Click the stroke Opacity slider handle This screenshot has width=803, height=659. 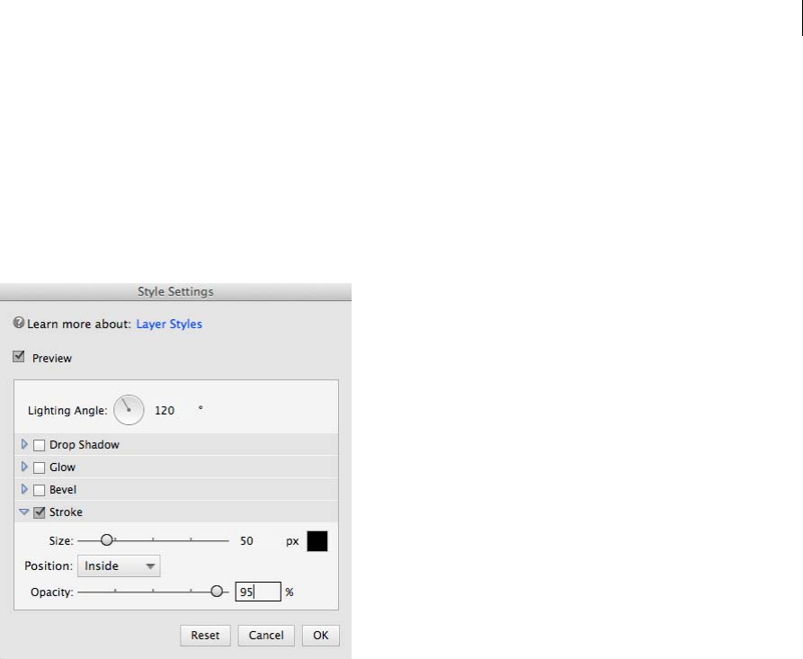(217, 592)
